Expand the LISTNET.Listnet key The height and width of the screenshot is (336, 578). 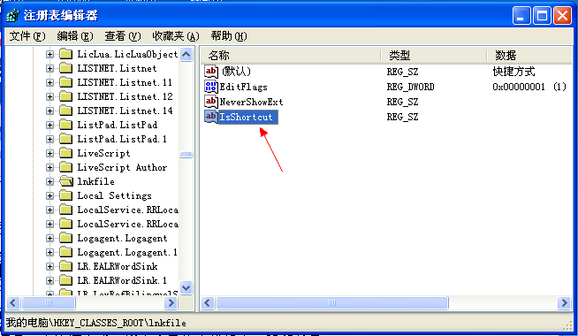pos(49,68)
